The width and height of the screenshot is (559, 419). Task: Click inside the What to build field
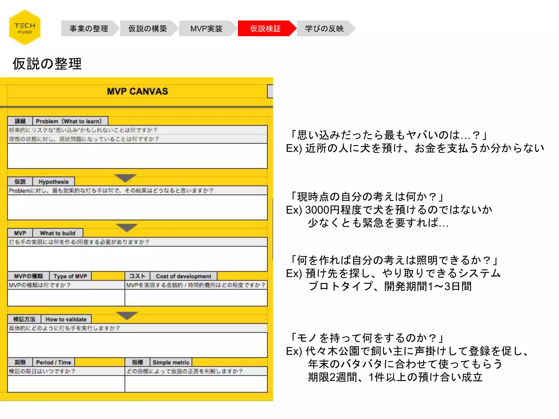point(137,259)
